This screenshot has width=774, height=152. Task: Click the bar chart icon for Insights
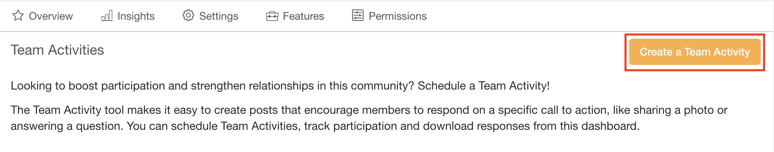107,16
